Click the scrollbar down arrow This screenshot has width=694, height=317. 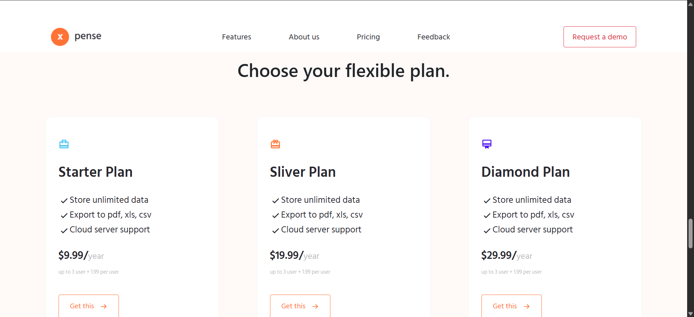690,314
